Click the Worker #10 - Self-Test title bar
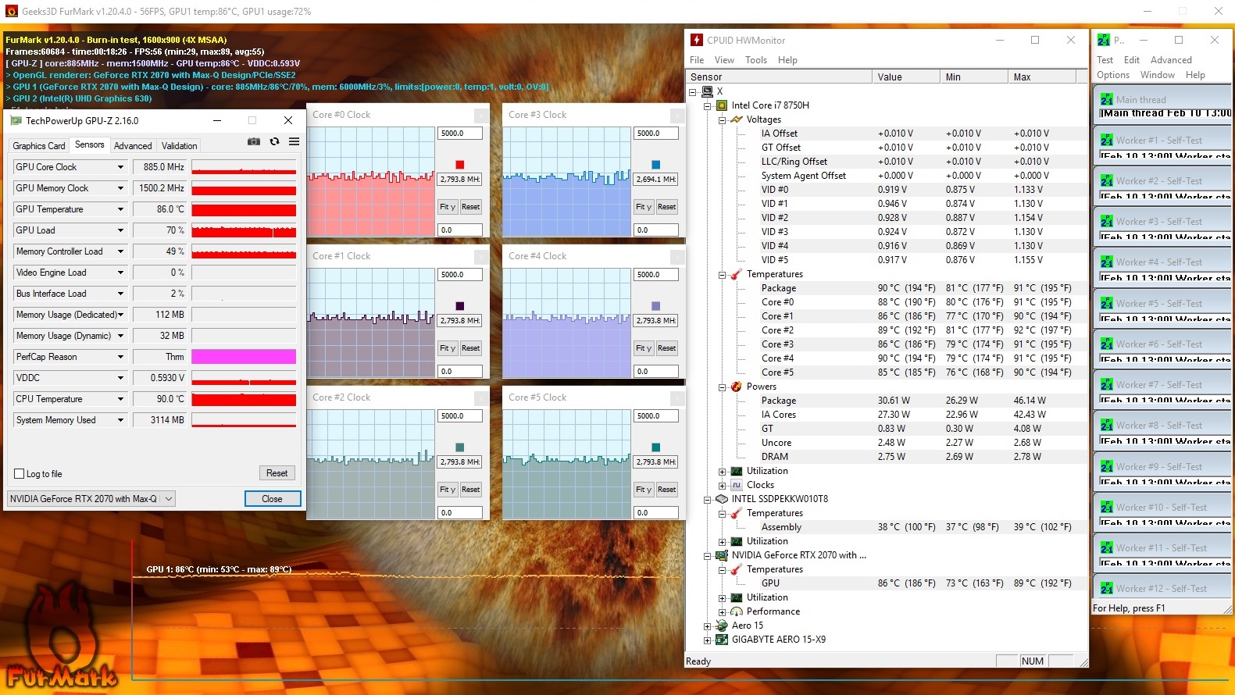 pos(1162,507)
